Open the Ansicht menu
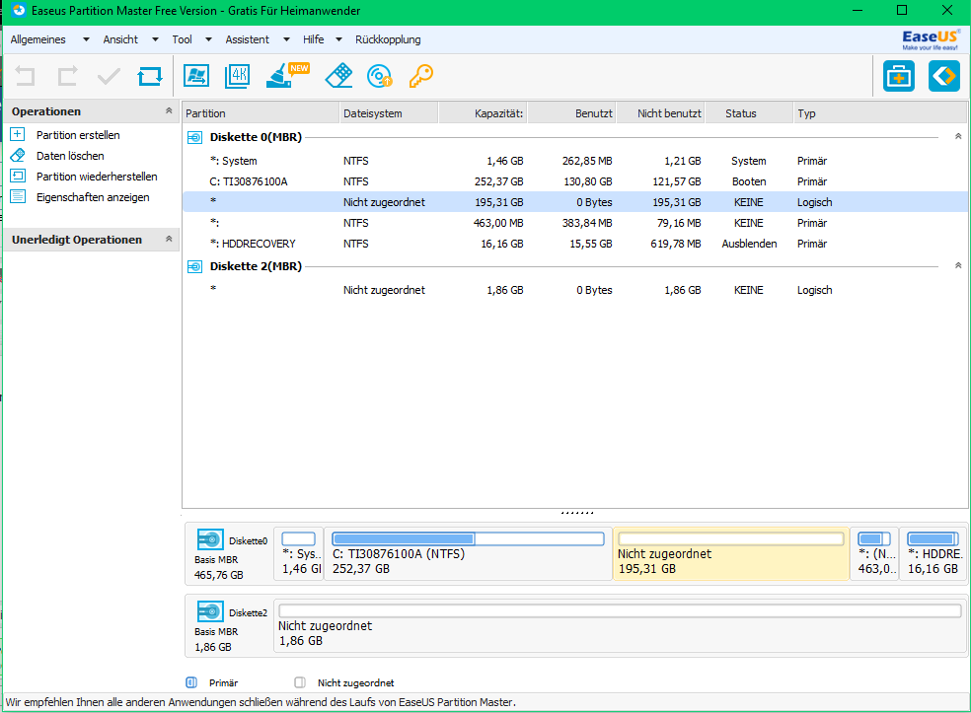Image resolution: width=971 pixels, height=713 pixels. click(120, 39)
